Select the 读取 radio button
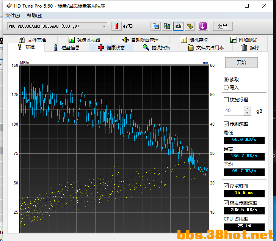 226,80
